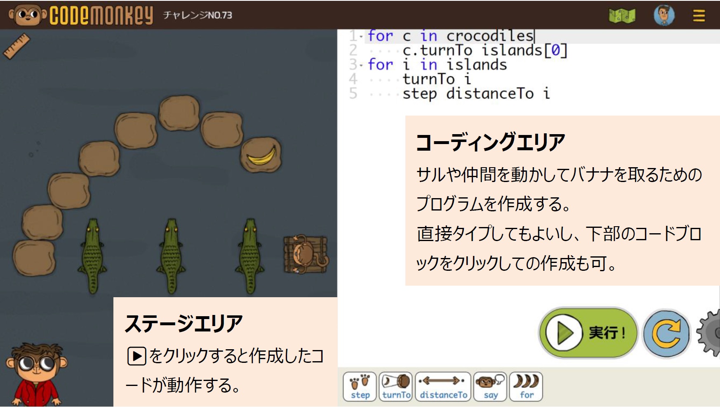Click the reset code button
This screenshot has width=720, height=407.
click(x=666, y=334)
